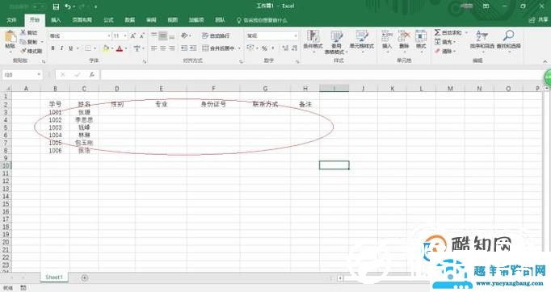Toggle bold formatting
The image size is (551, 292).
53,48
